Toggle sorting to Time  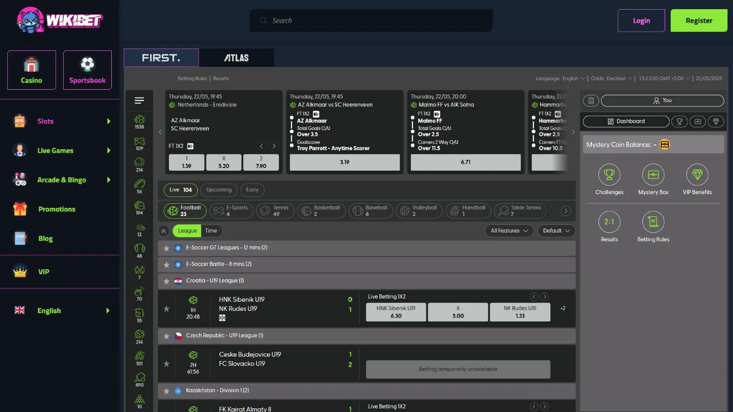pos(211,231)
